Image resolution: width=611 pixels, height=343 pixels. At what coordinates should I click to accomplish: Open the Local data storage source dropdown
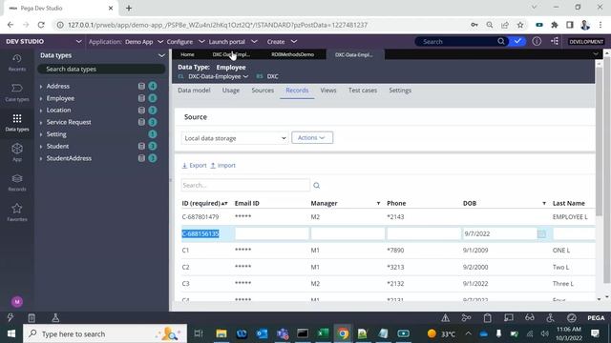(x=235, y=138)
